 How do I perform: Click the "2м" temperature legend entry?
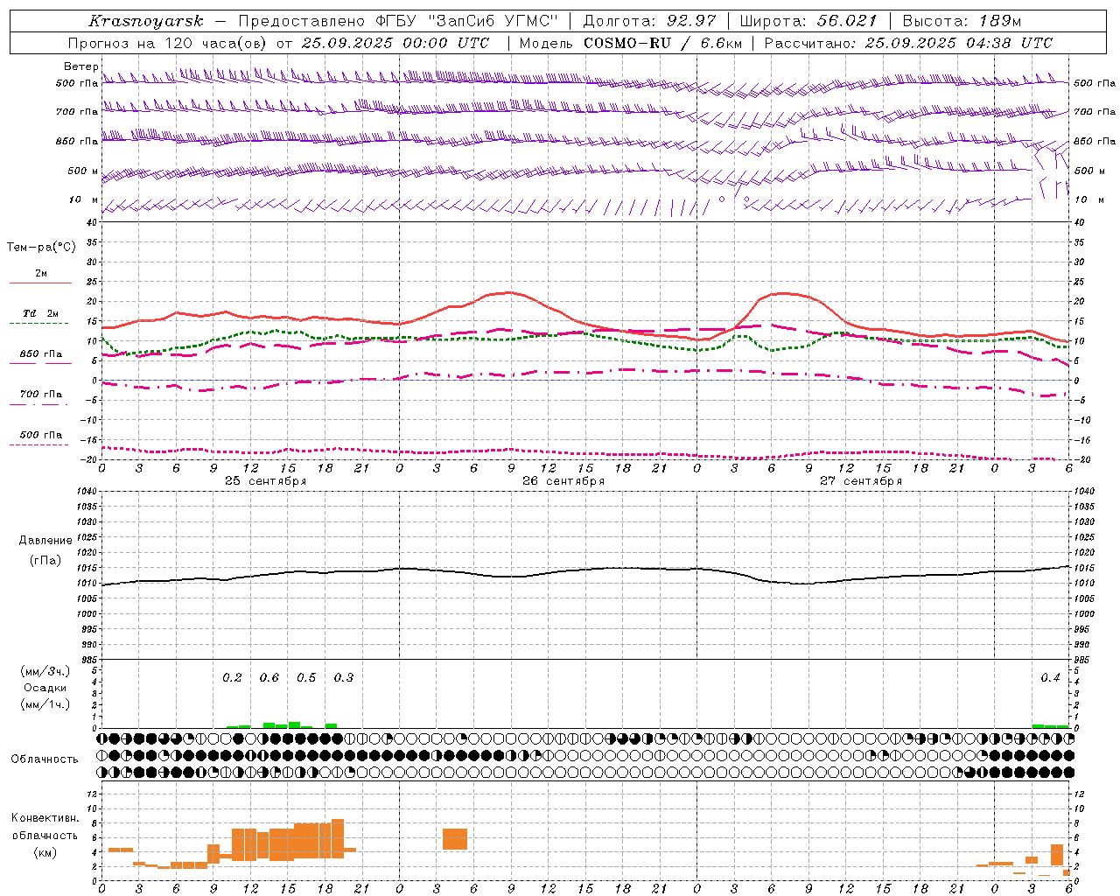[41, 273]
